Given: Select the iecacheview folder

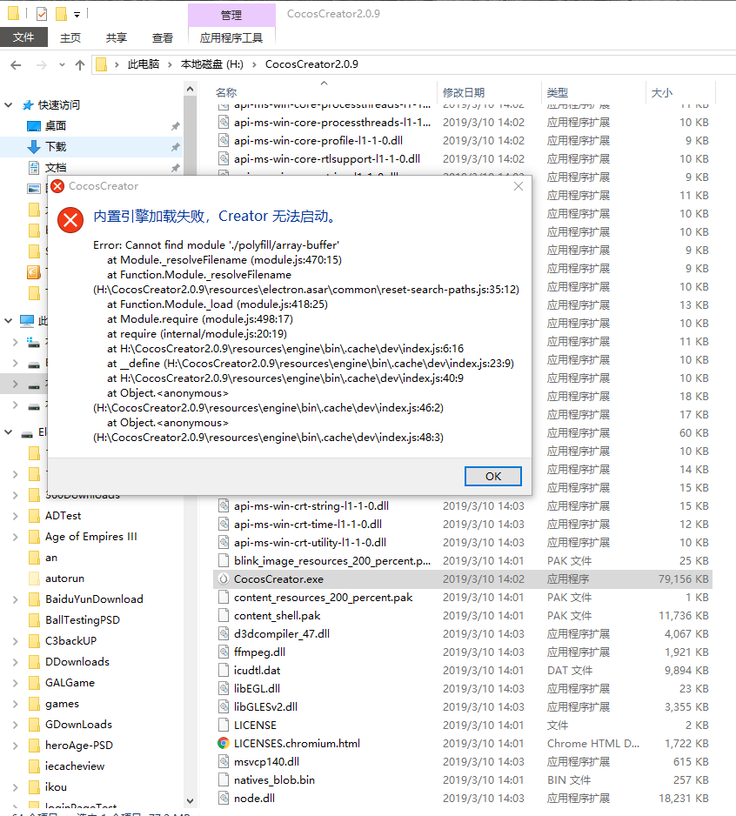Looking at the screenshot, I should click(75, 766).
